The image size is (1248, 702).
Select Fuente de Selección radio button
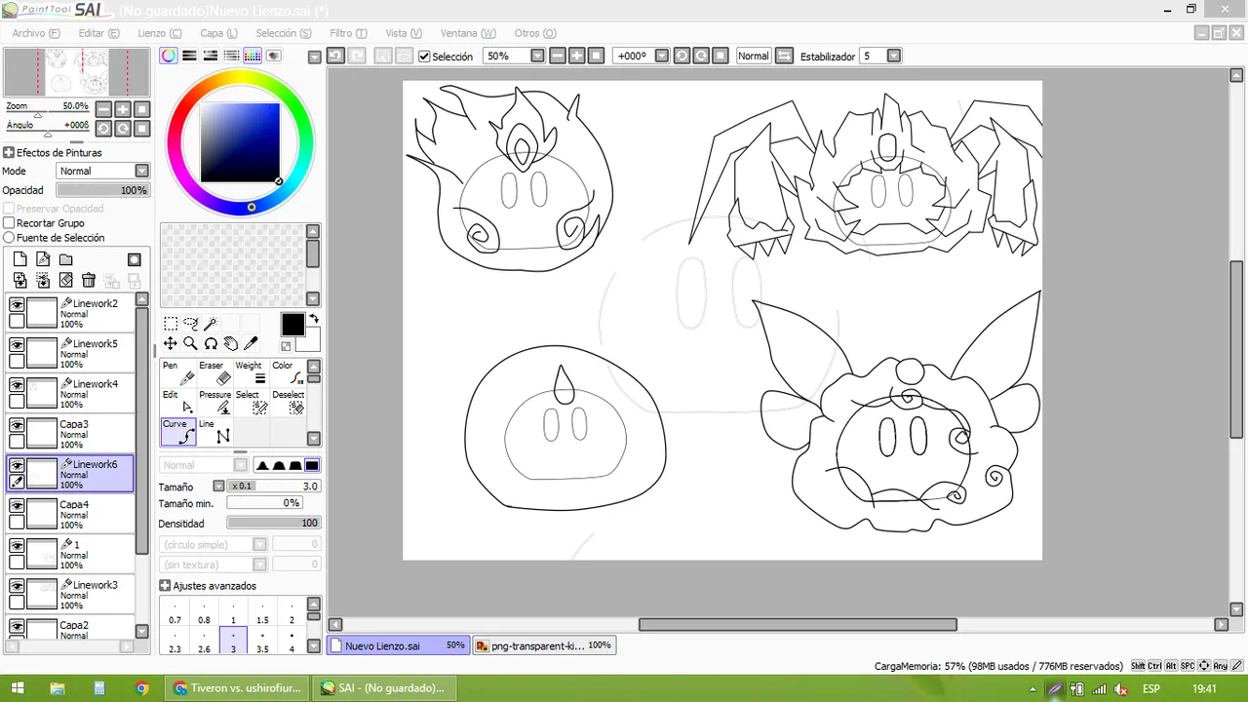[9, 238]
